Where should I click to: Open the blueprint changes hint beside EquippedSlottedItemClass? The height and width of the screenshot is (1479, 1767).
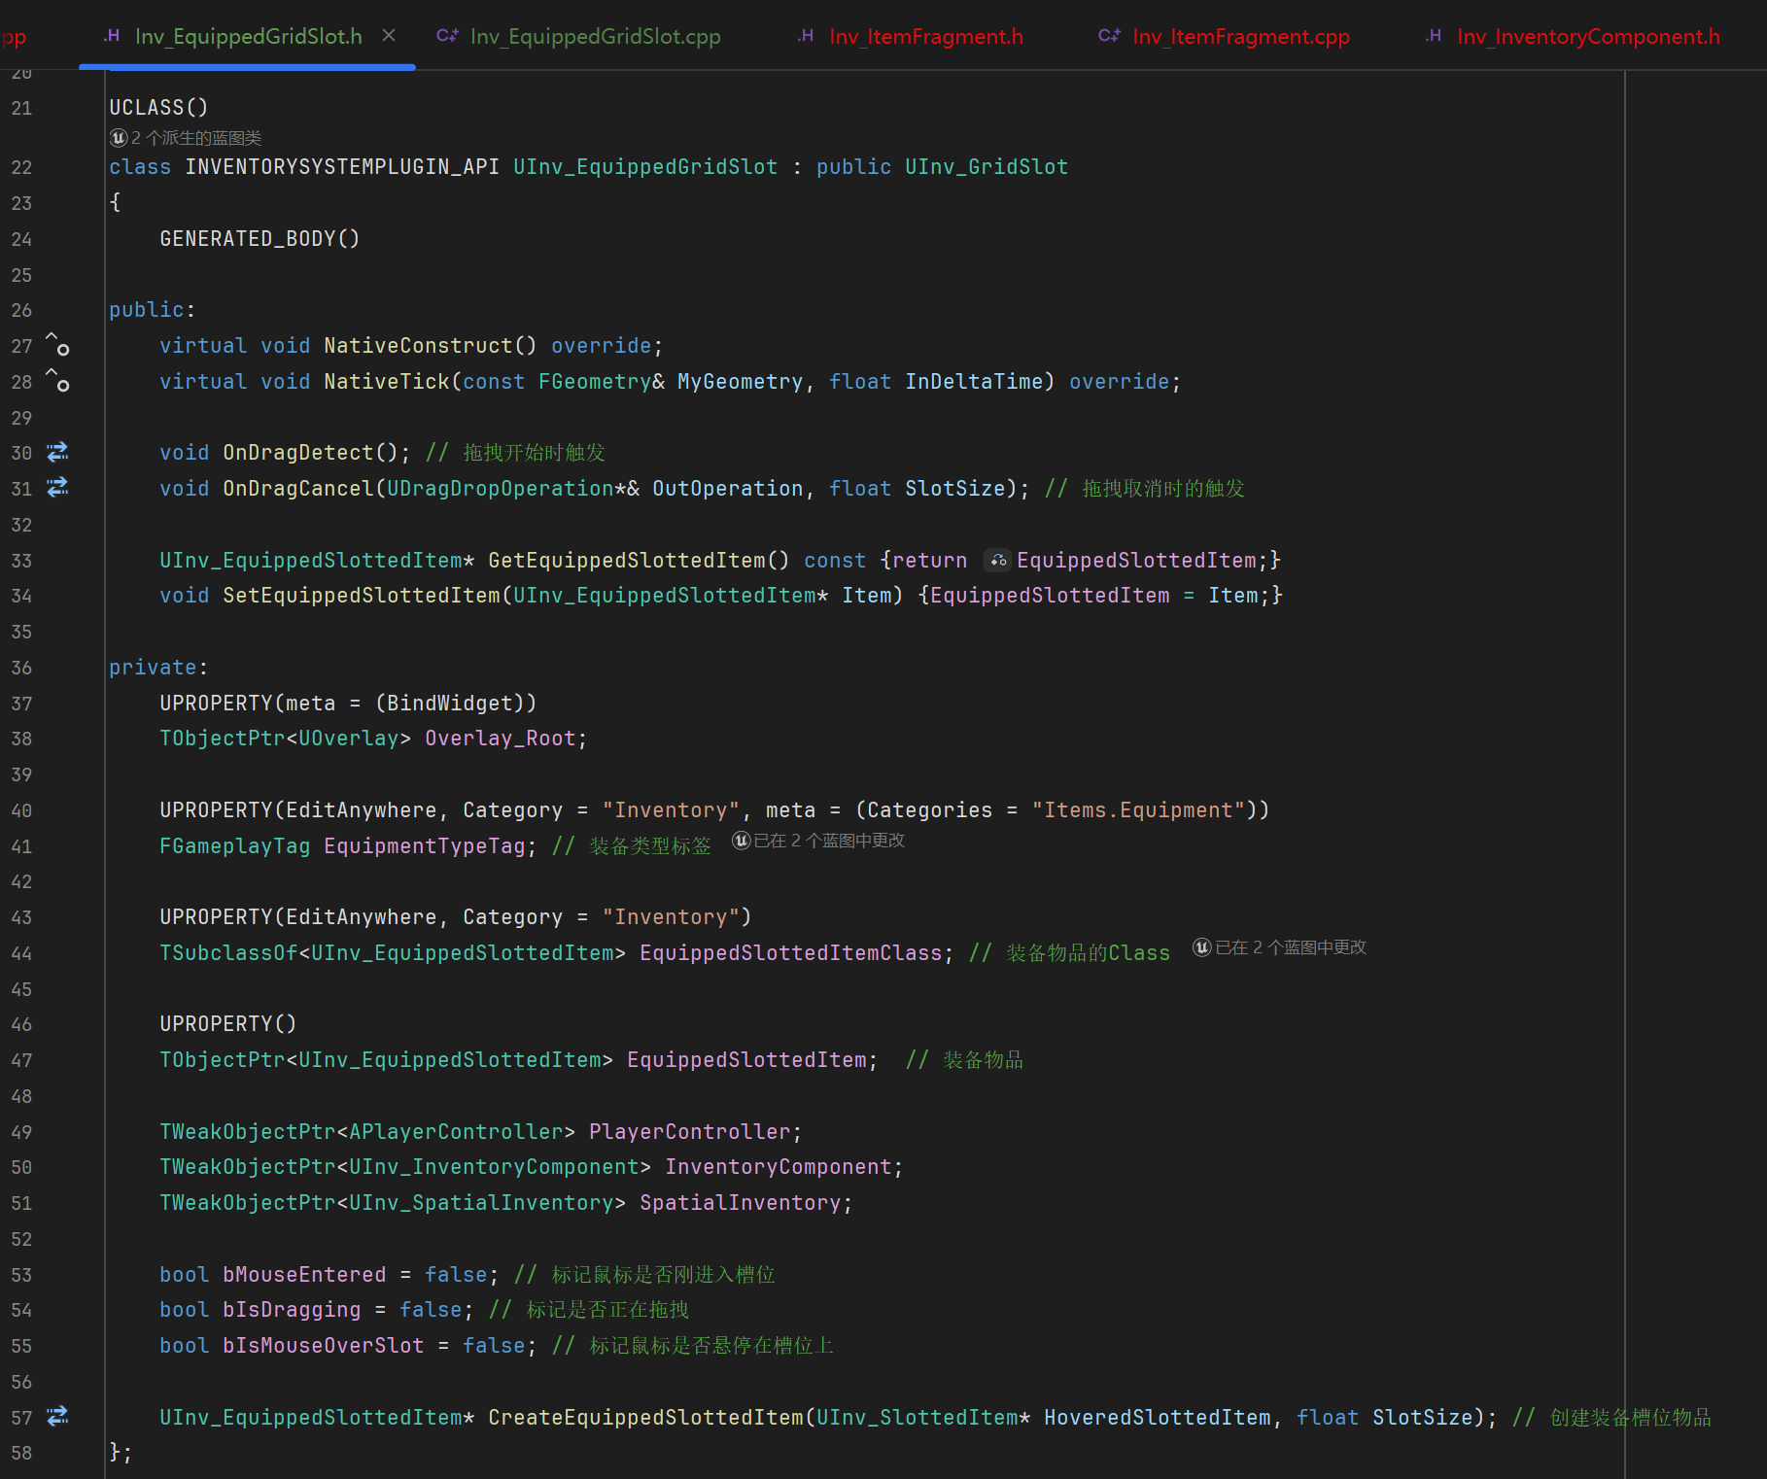[1280, 947]
